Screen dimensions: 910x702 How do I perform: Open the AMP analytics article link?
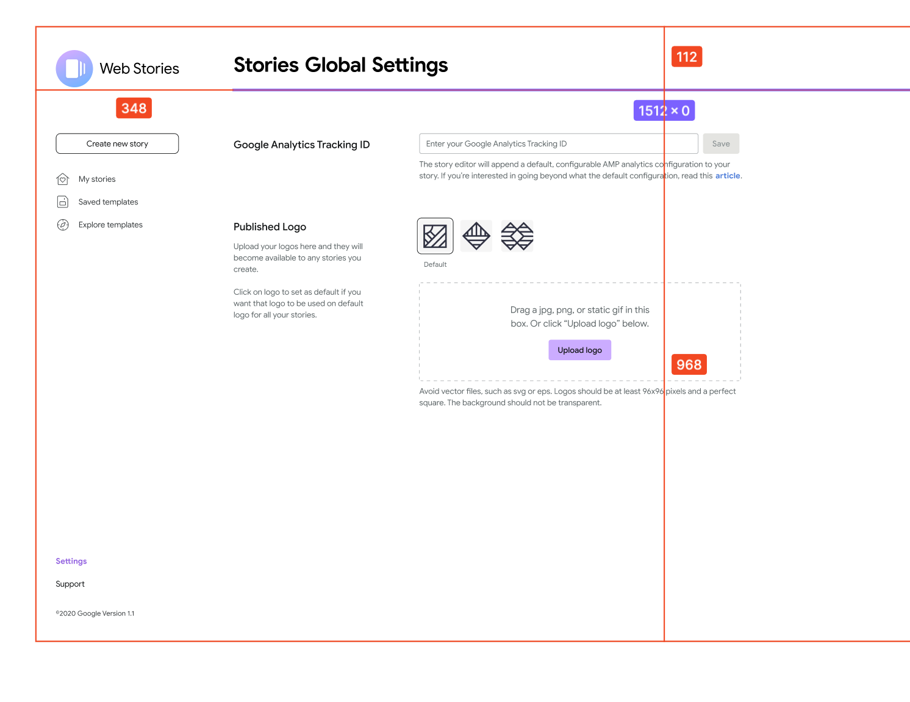coord(727,175)
